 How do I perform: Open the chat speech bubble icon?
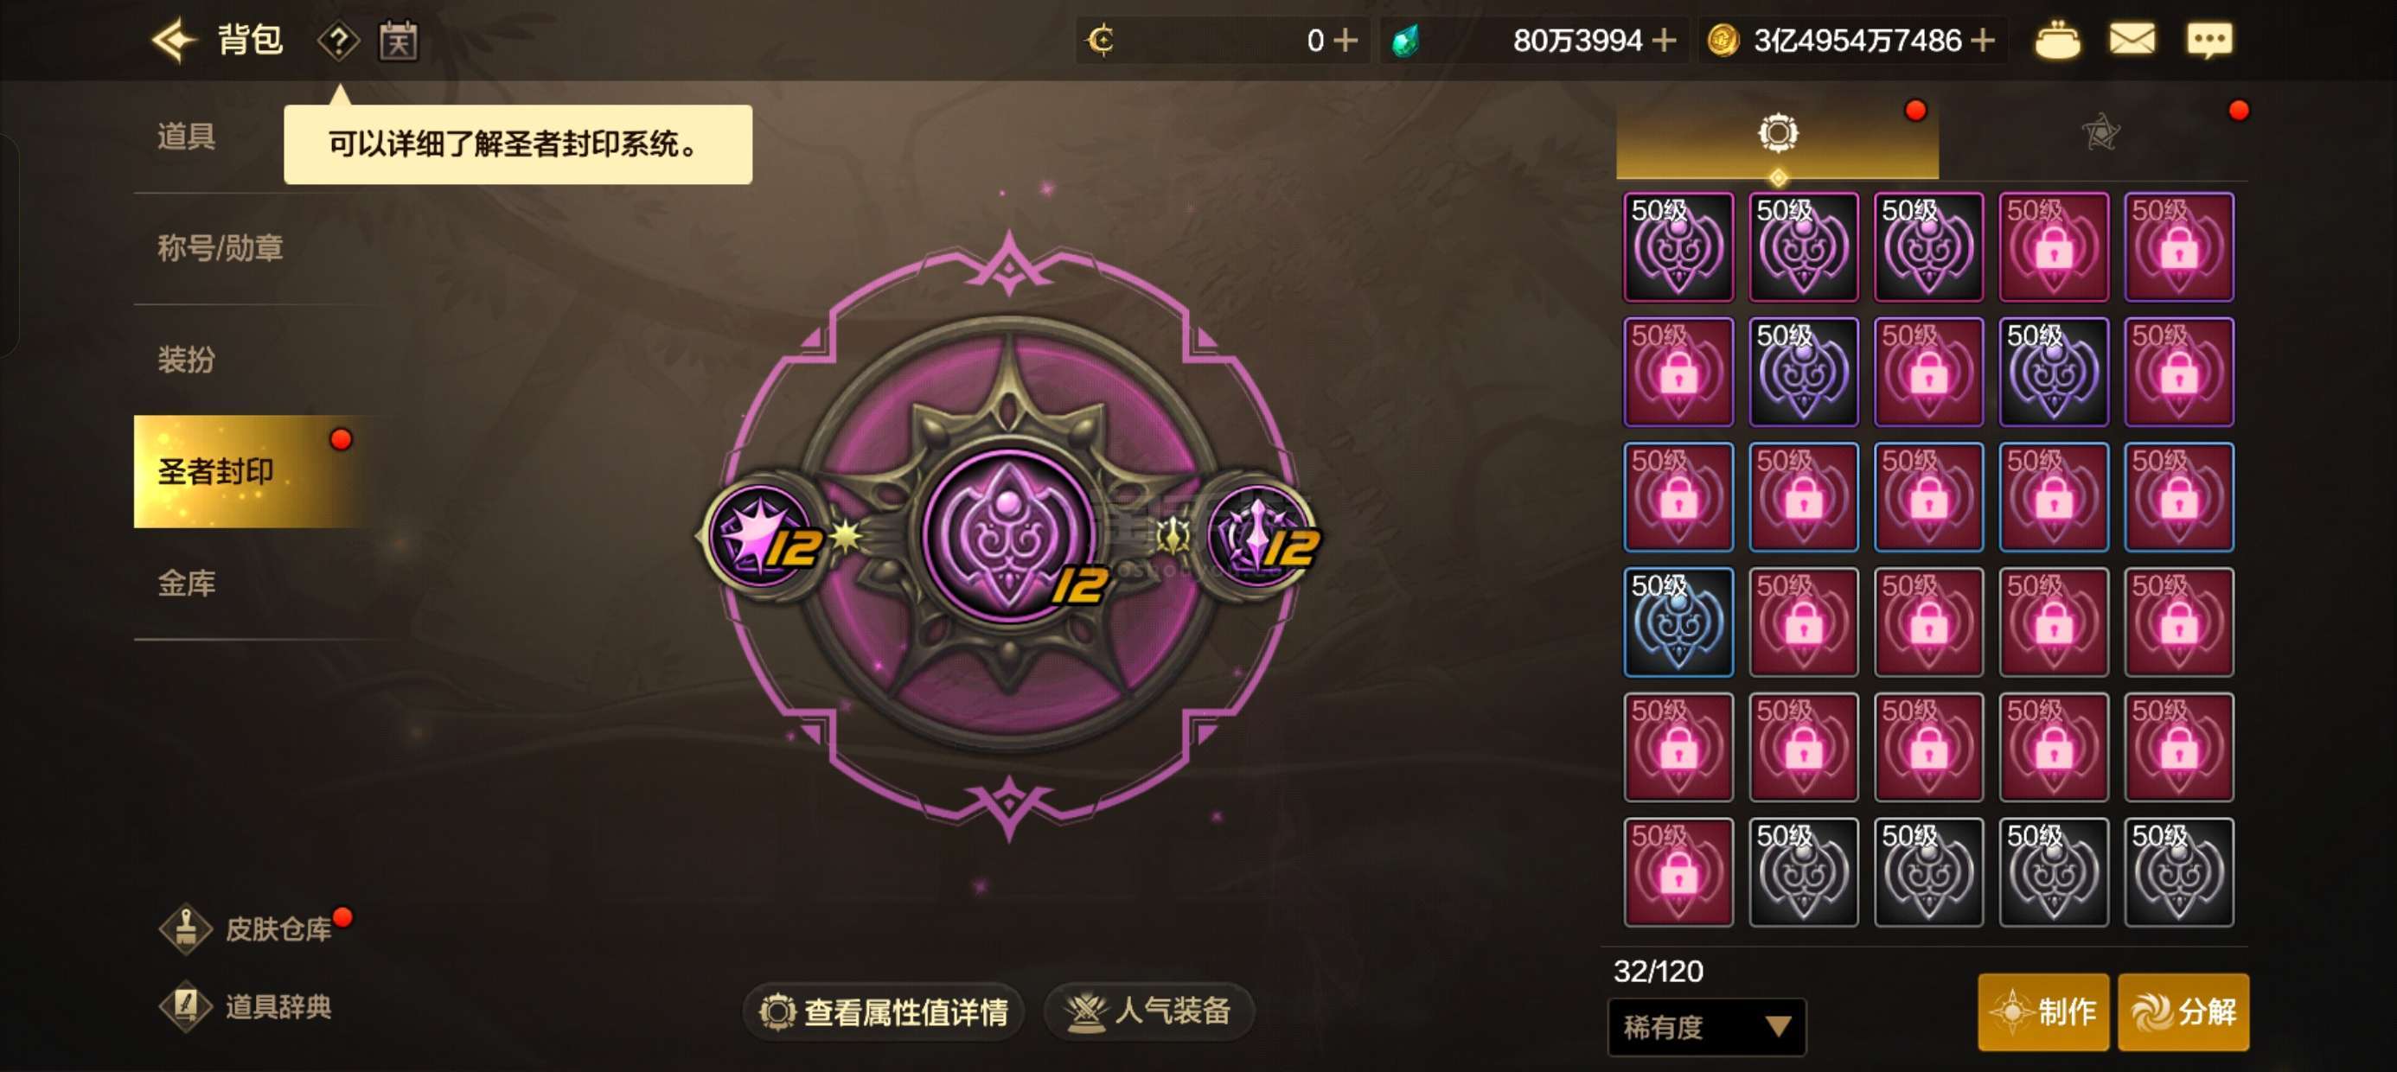point(2209,40)
